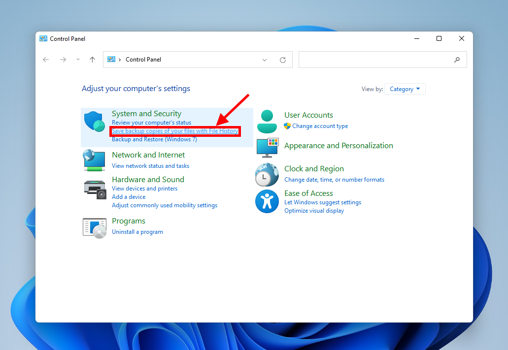Image resolution: width=508 pixels, height=350 pixels.
Task: Open the User Accounts category
Action: tap(308, 115)
